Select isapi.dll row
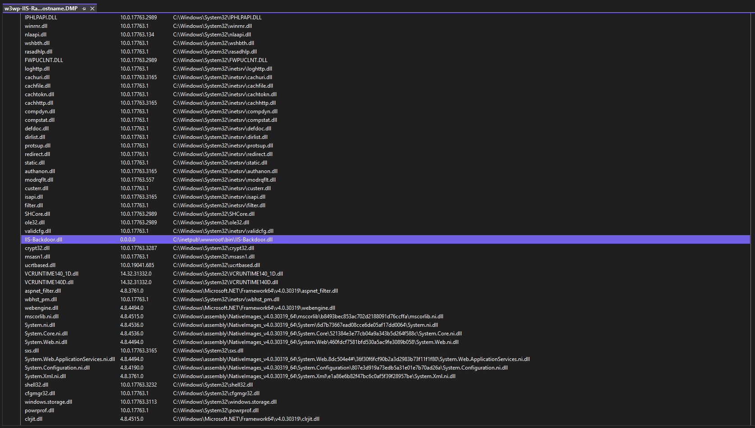 tap(386, 197)
